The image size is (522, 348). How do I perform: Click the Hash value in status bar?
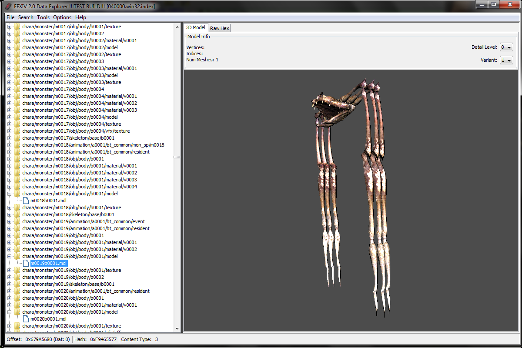click(x=103, y=339)
